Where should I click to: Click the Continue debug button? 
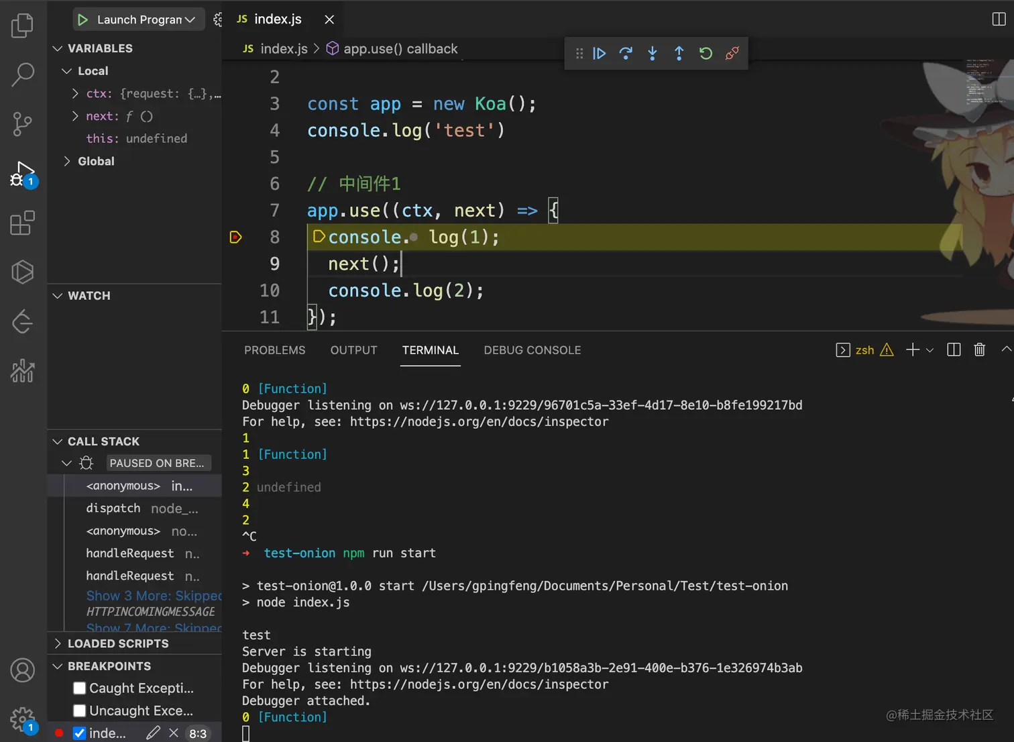599,53
